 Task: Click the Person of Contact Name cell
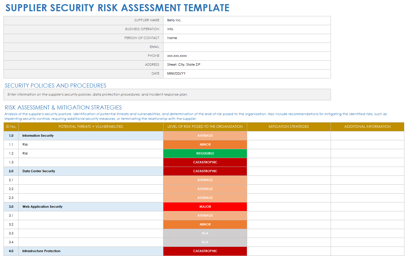247,38
